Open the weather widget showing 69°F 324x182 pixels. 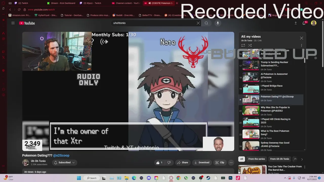pyautogui.click(x=8, y=178)
